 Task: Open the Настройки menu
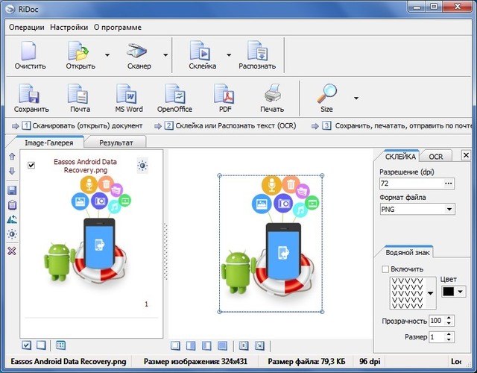click(69, 28)
